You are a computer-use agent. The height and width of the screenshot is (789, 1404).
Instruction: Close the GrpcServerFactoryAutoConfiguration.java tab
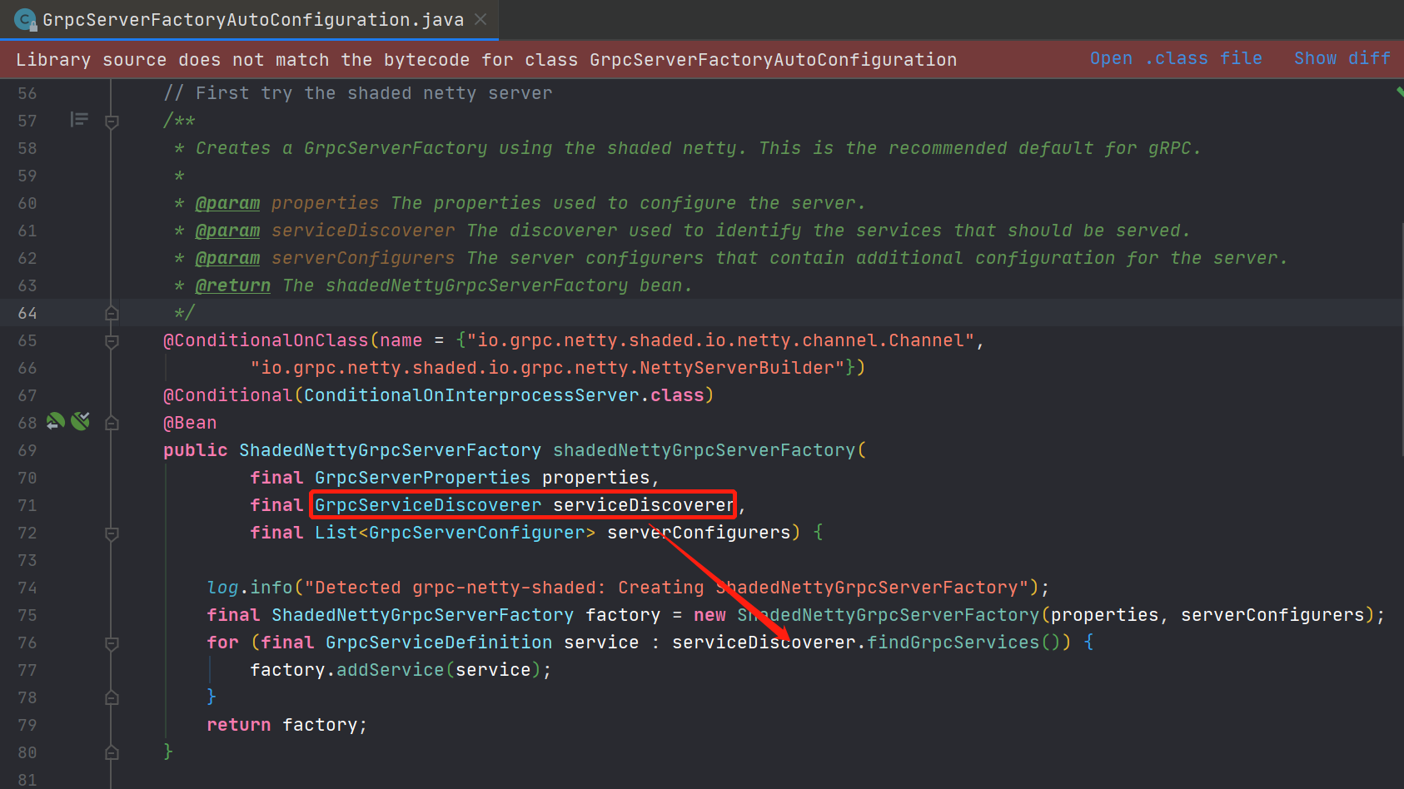480,19
